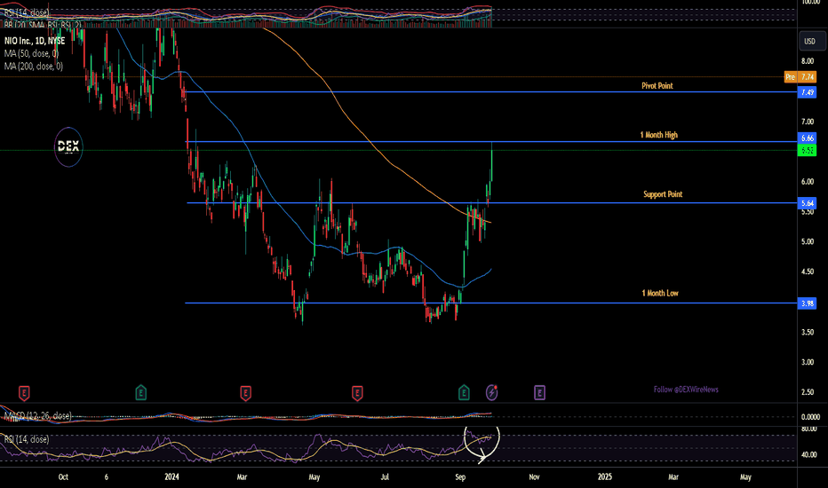Image resolution: width=828 pixels, height=488 pixels.
Task: Open the purple upcoming earnings marker above Nov
Action: coord(539,392)
